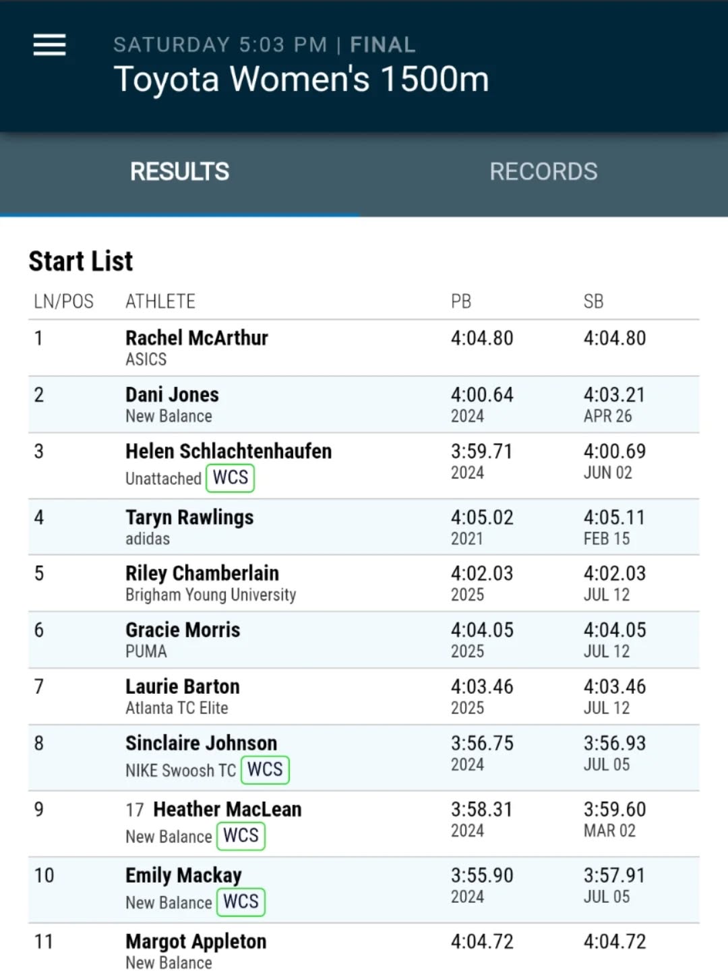Screen dimensions: 728x971
Task: Click the SB column header
Action: [593, 301]
